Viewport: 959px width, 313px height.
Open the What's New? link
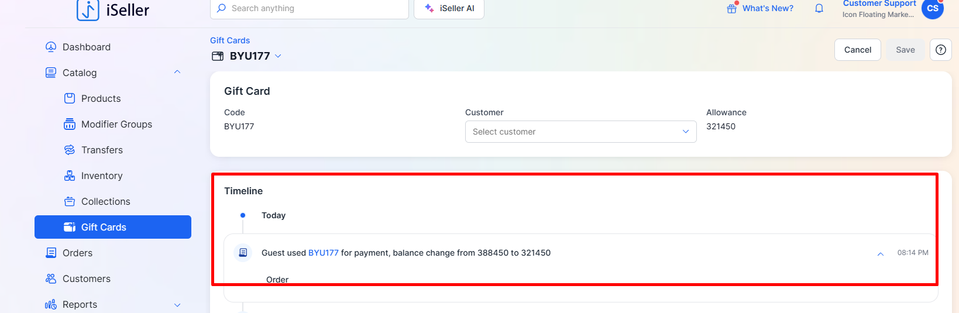768,8
